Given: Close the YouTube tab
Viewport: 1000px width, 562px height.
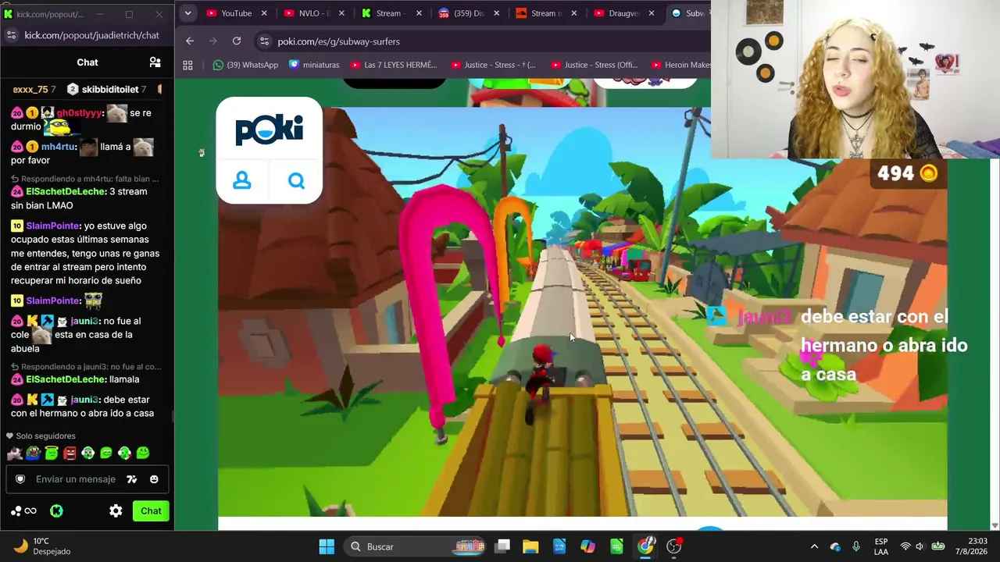Looking at the screenshot, I should point(264,13).
